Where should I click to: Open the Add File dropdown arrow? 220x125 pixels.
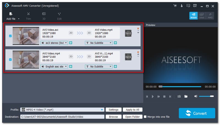point(19,19)
